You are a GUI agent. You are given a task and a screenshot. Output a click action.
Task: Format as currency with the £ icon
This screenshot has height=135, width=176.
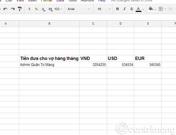30,9
